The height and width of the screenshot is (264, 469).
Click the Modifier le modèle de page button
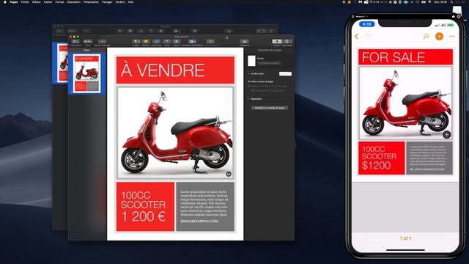270,108
